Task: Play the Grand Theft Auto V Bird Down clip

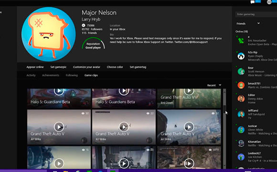Action: coord(189,91)
